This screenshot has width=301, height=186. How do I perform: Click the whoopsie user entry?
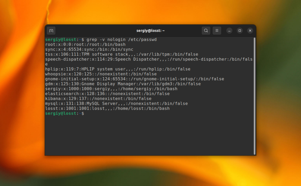pos(101,74)
